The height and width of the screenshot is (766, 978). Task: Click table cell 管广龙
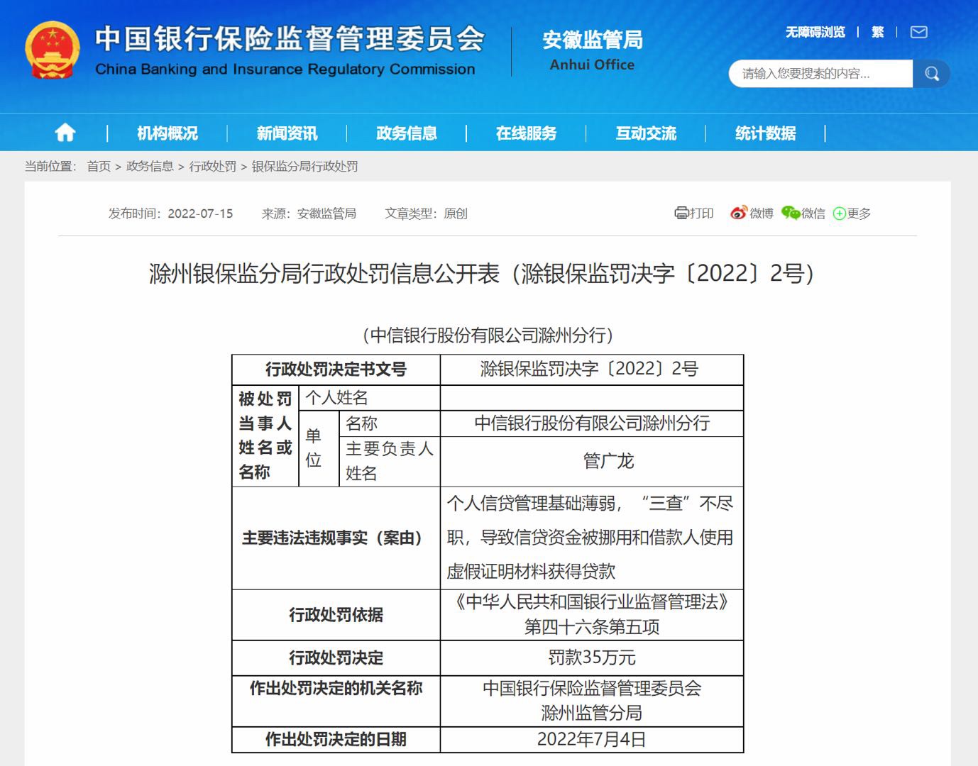pos(591,461)
